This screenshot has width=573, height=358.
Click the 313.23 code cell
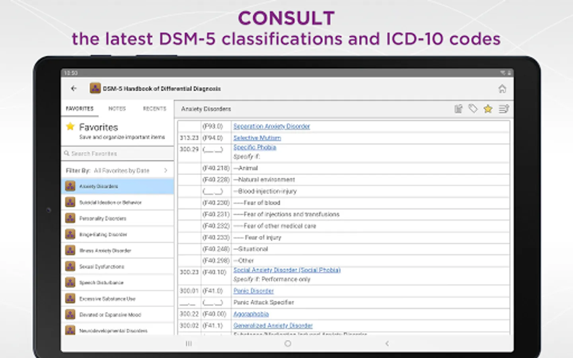click(189, 138)
